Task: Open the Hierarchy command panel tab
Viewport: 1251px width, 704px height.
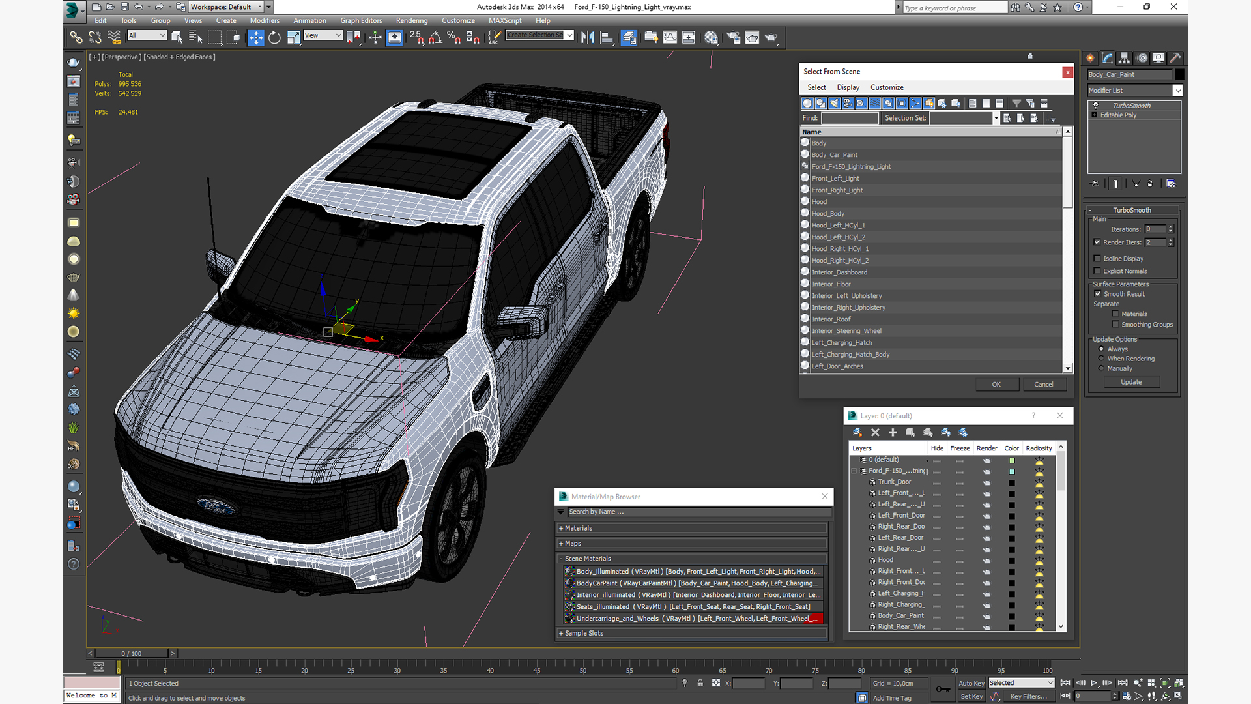Action: click(1125, 58)
